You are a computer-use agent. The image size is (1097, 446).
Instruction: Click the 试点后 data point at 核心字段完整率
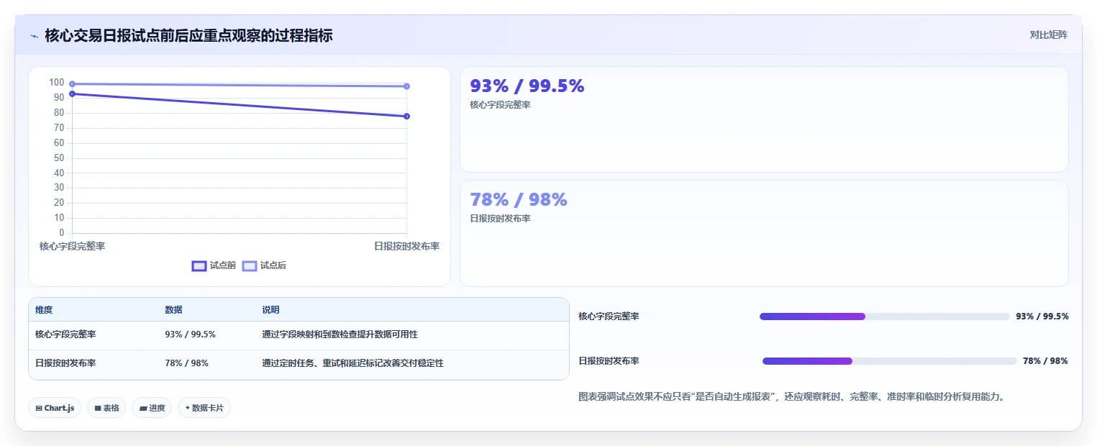(72, 84)
